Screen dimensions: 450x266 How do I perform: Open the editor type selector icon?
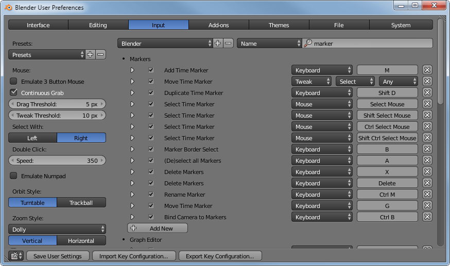16,256
